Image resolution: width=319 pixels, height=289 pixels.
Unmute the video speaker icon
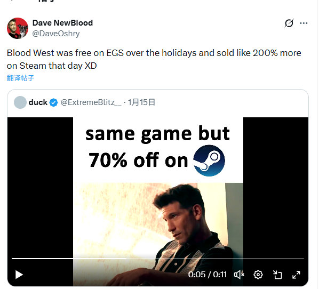(x=239, y=275)
